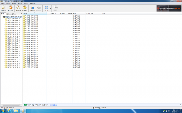Click the left panel horizontal scrollbar
Viewport: 182px width, 113px height.
point(11,105)
